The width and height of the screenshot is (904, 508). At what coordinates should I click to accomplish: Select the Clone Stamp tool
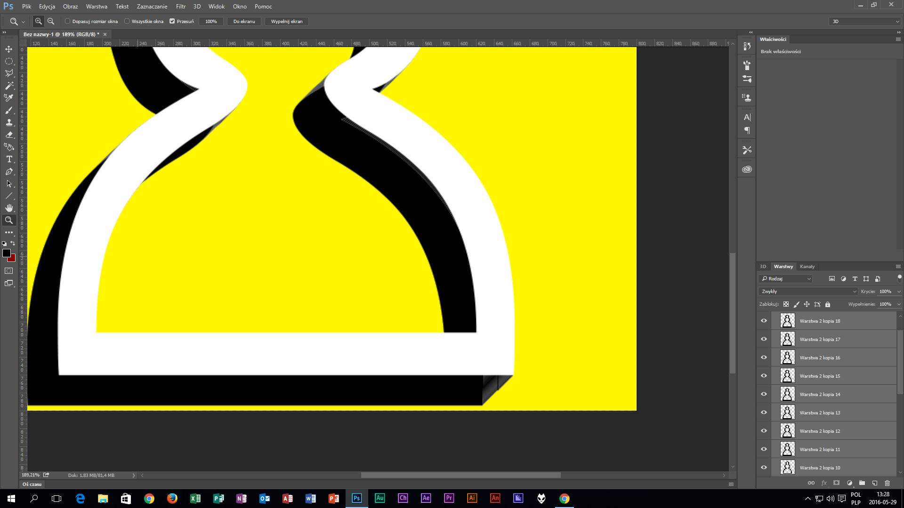tap(9, 122)
